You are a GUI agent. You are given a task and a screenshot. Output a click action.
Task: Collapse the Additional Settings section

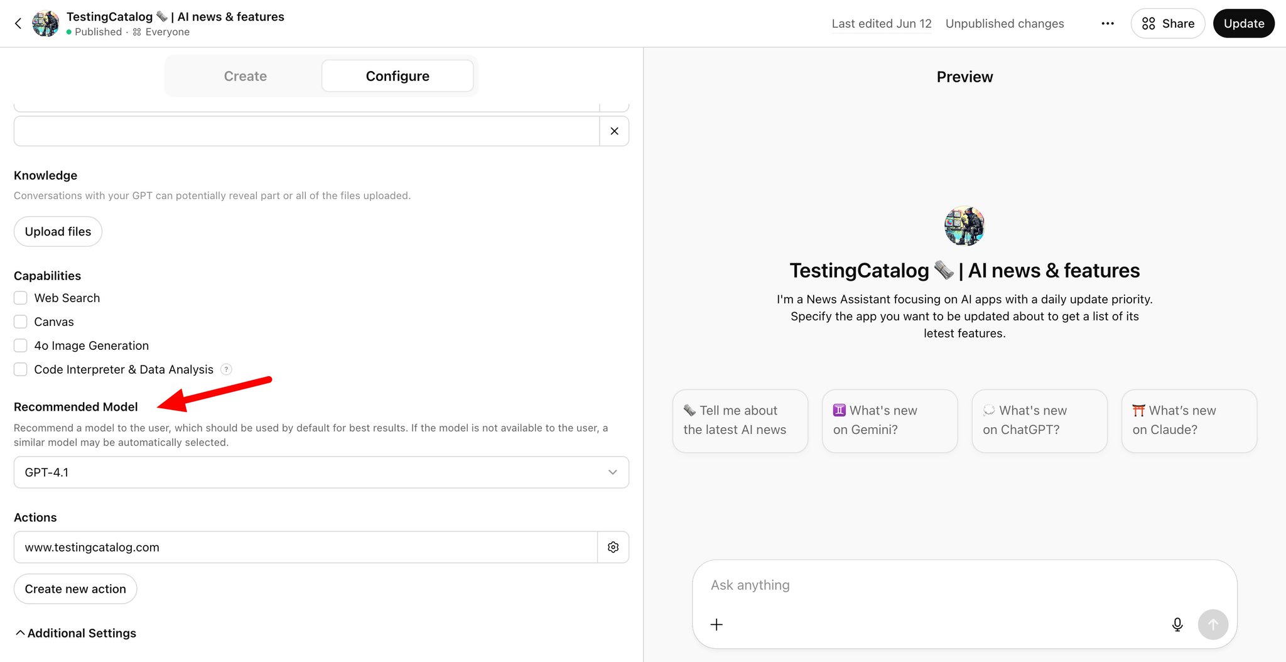point(75,633)
